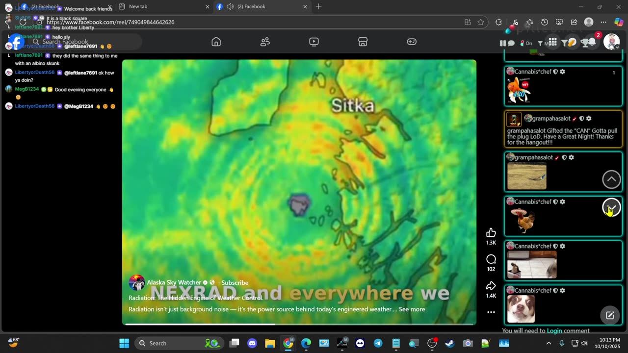628x353 pixels.
Task: Mute the playing Facebook tab's audio
Action: click(x=230, y=6)
